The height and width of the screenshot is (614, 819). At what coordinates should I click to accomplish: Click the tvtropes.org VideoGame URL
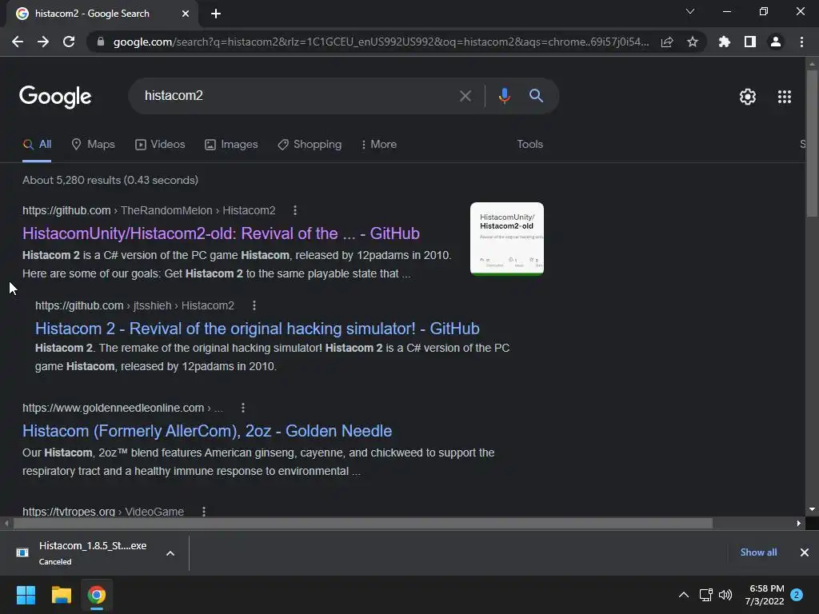[103, 512]
